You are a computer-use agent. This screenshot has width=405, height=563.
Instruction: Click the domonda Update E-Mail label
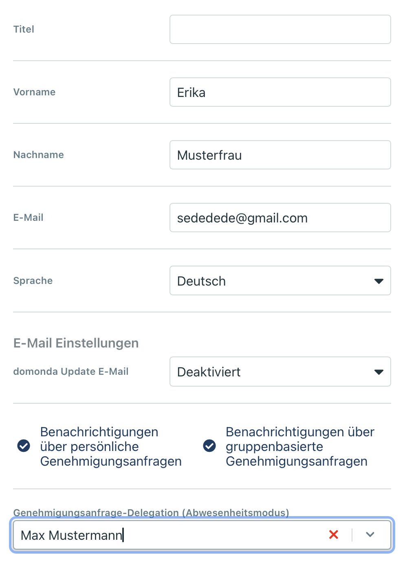coord(71,372)
